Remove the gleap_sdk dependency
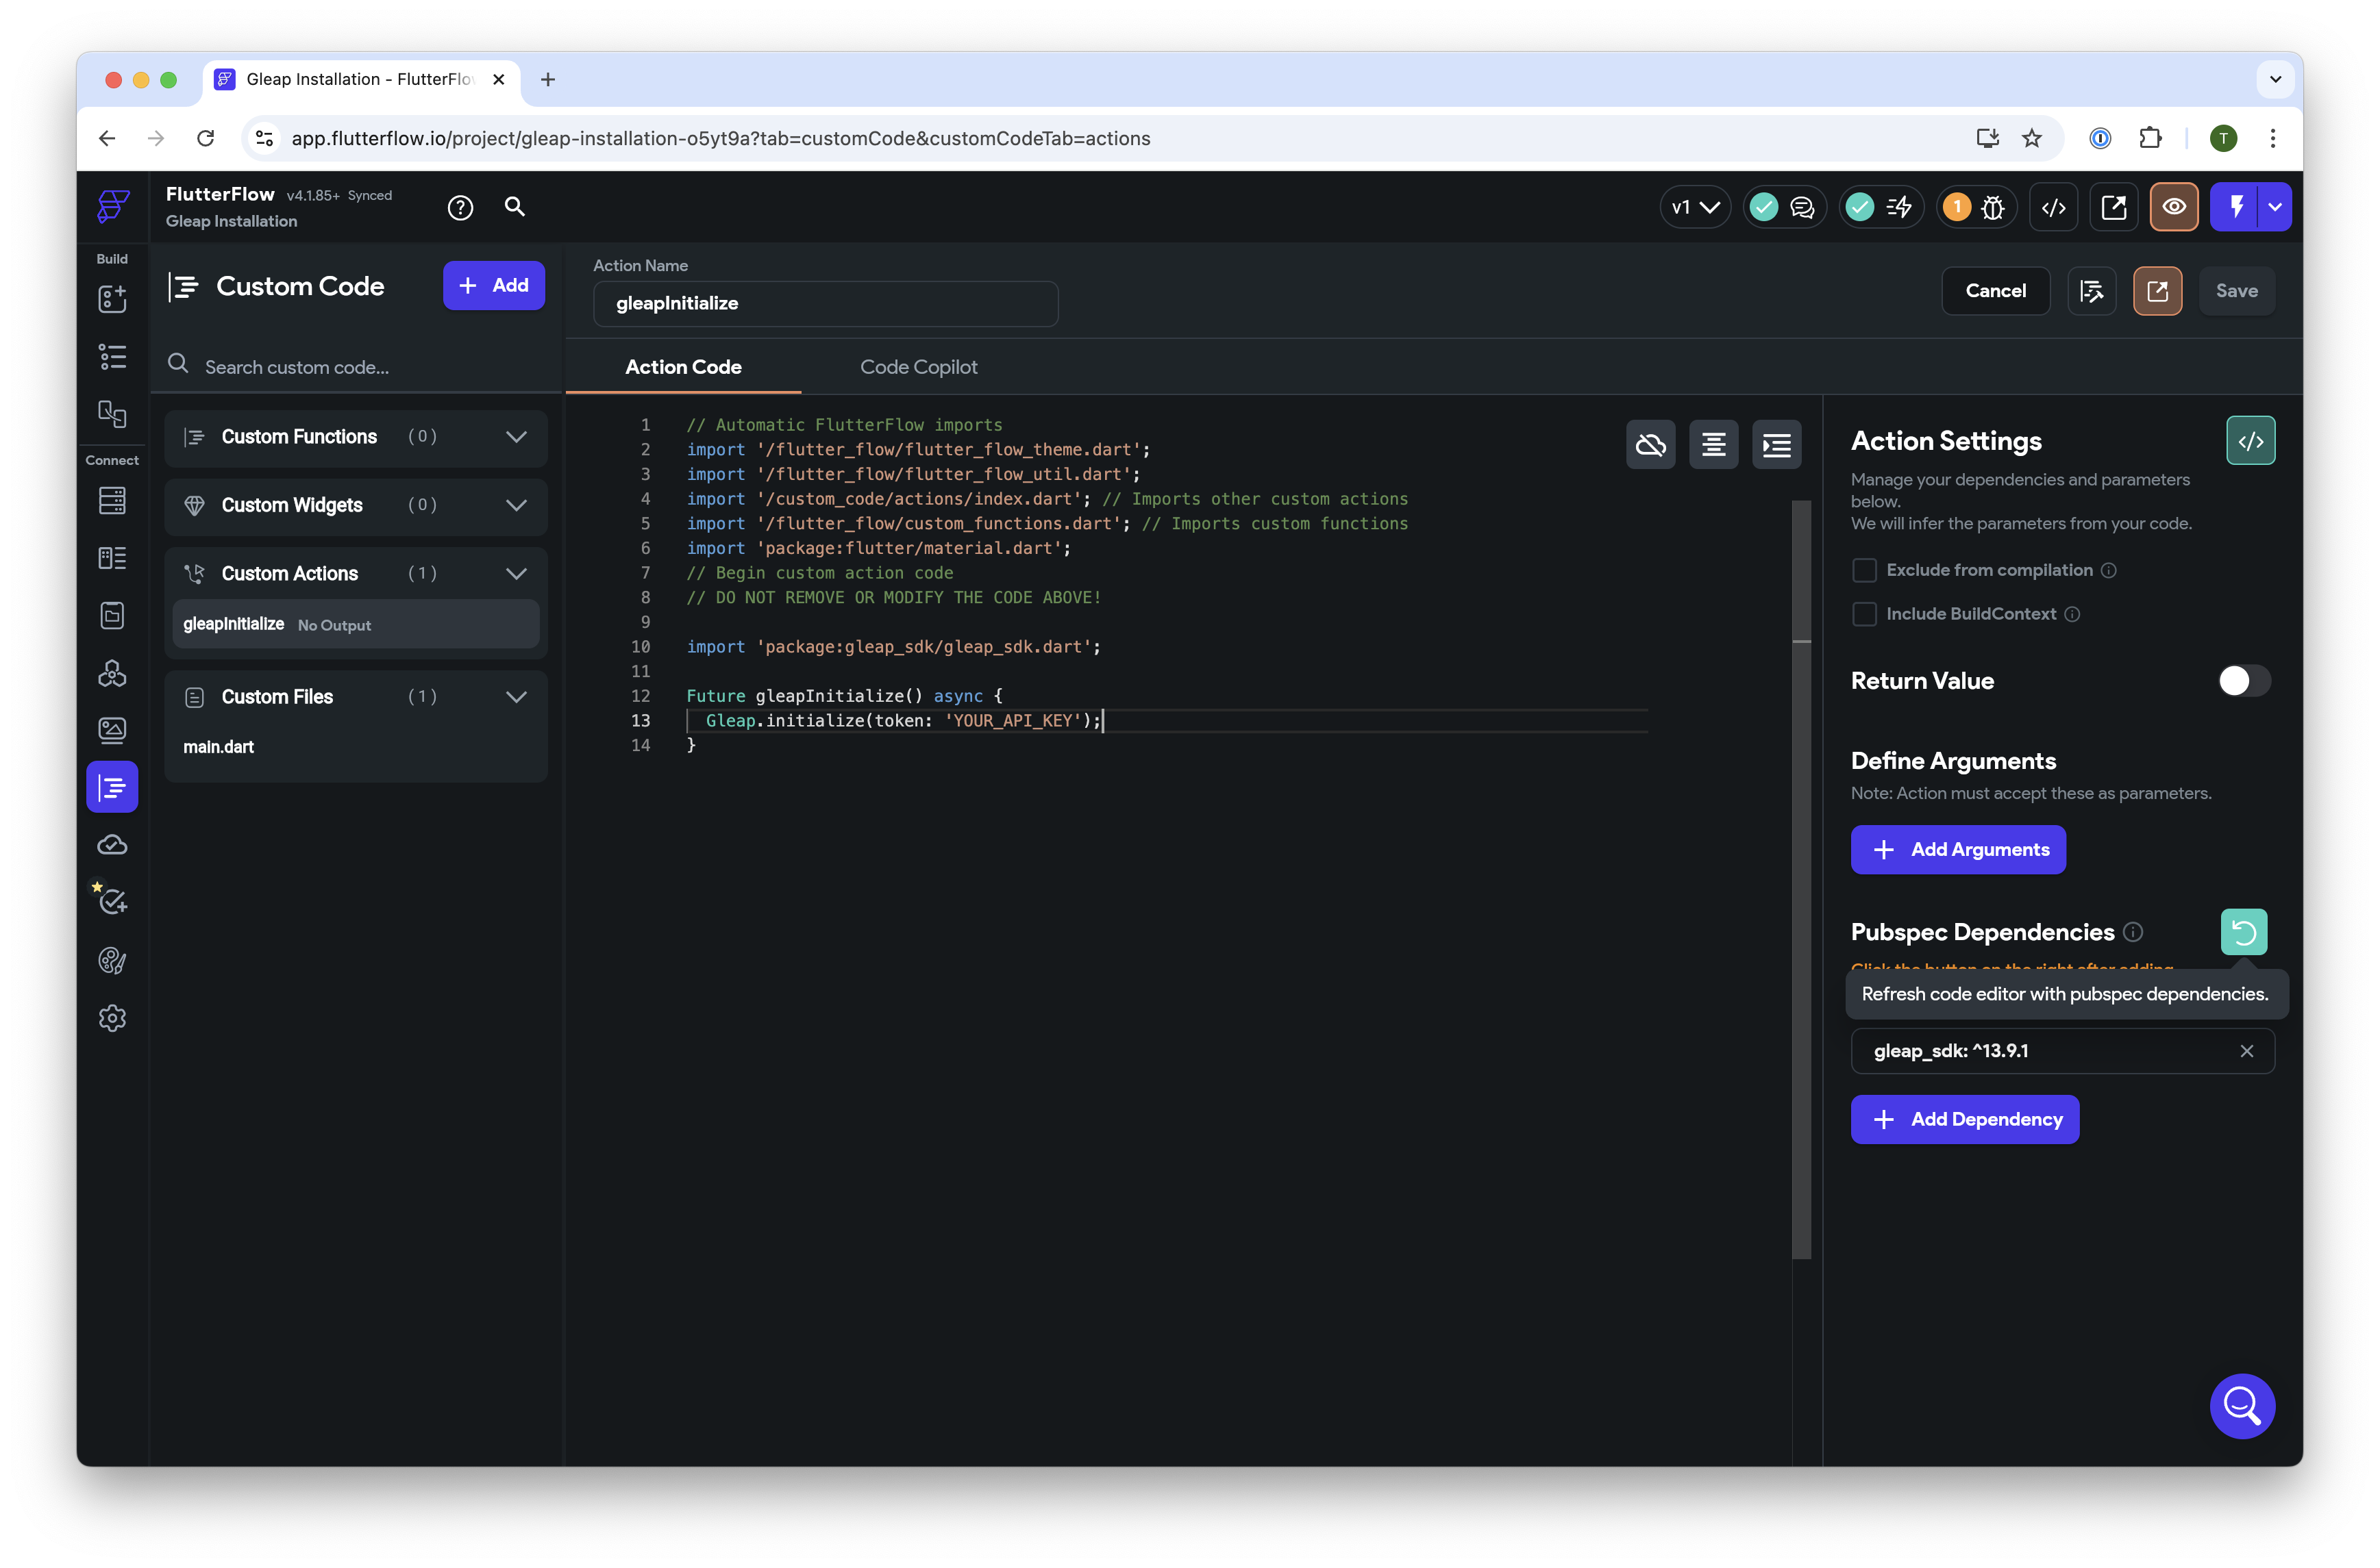Screen dimensions: 2380x1568 pyautogui.click(x=2247, y=1051)
